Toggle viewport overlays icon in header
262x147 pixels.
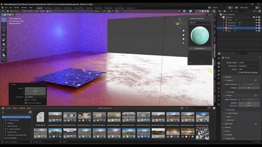click(x=190, y=11)
